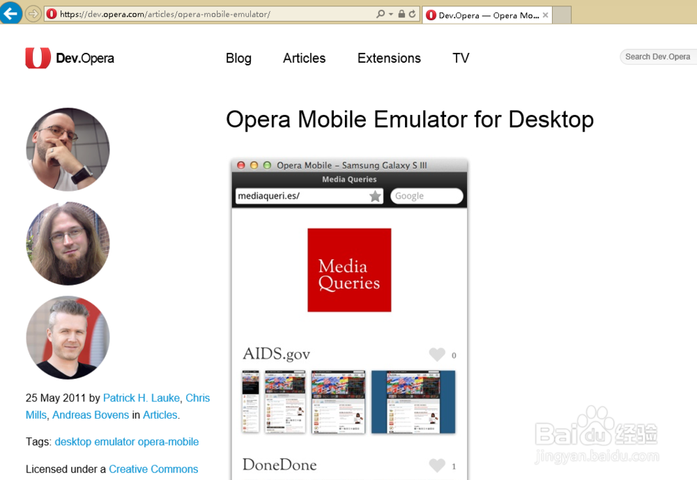The image size is (697, 480).
Task: Click the browser forward arrow button
Action: coord(33,14)
